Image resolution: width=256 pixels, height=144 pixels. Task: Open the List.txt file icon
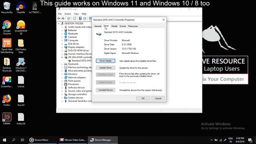tap(21, 82)
